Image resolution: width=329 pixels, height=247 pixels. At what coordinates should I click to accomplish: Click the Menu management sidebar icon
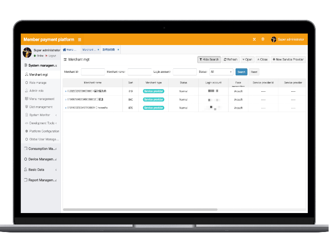pyautogui.click(x=26, y=99)
